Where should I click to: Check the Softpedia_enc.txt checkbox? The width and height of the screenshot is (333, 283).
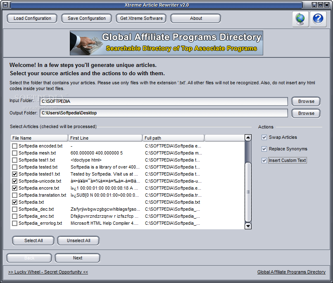click(14, 216)
